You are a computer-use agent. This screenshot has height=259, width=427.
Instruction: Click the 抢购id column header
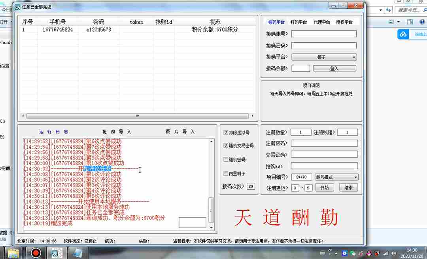coord(164,22)
